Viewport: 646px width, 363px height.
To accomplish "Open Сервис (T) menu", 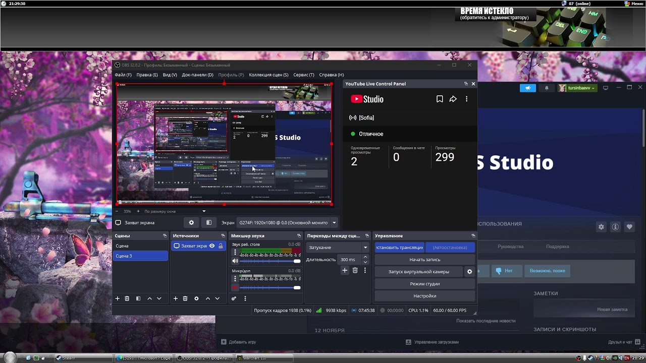I will tap(304, 75).
